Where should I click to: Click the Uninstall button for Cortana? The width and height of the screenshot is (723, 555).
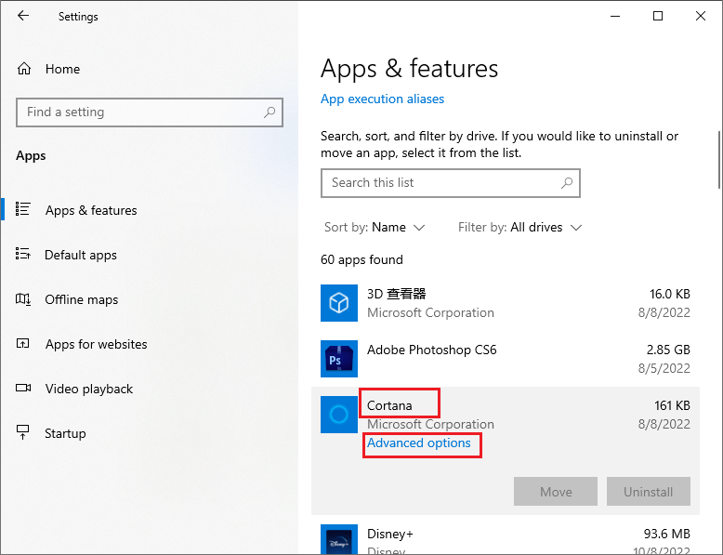649,492
